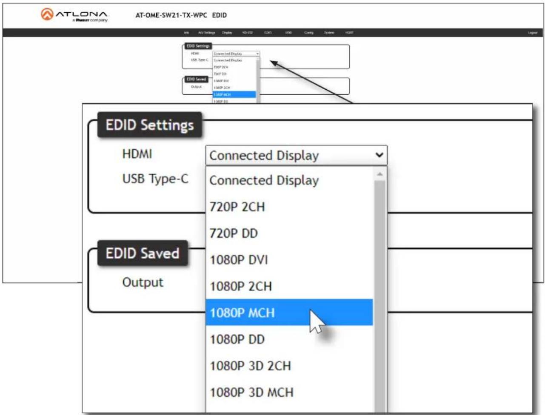Choose highlighted 1080P MCH in the enlarged list
Screen dimensions: 545x415
click(289, 313)
